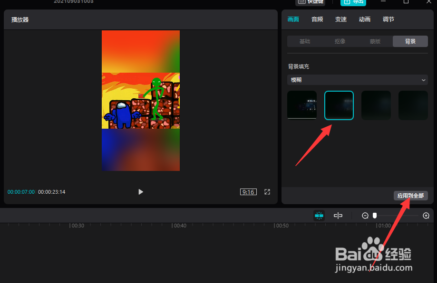This screenshot has height=283, width=437.
Task: Click the 00:50 mark on timeline ruler
Action: coord(282,226)
